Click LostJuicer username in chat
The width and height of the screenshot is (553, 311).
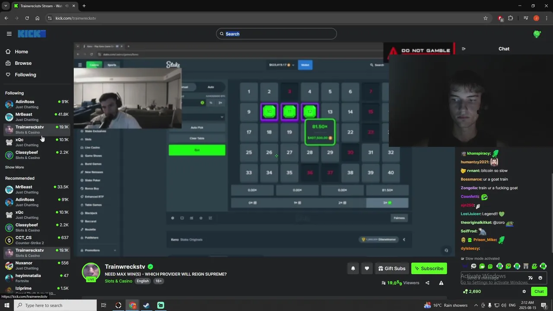470,214
